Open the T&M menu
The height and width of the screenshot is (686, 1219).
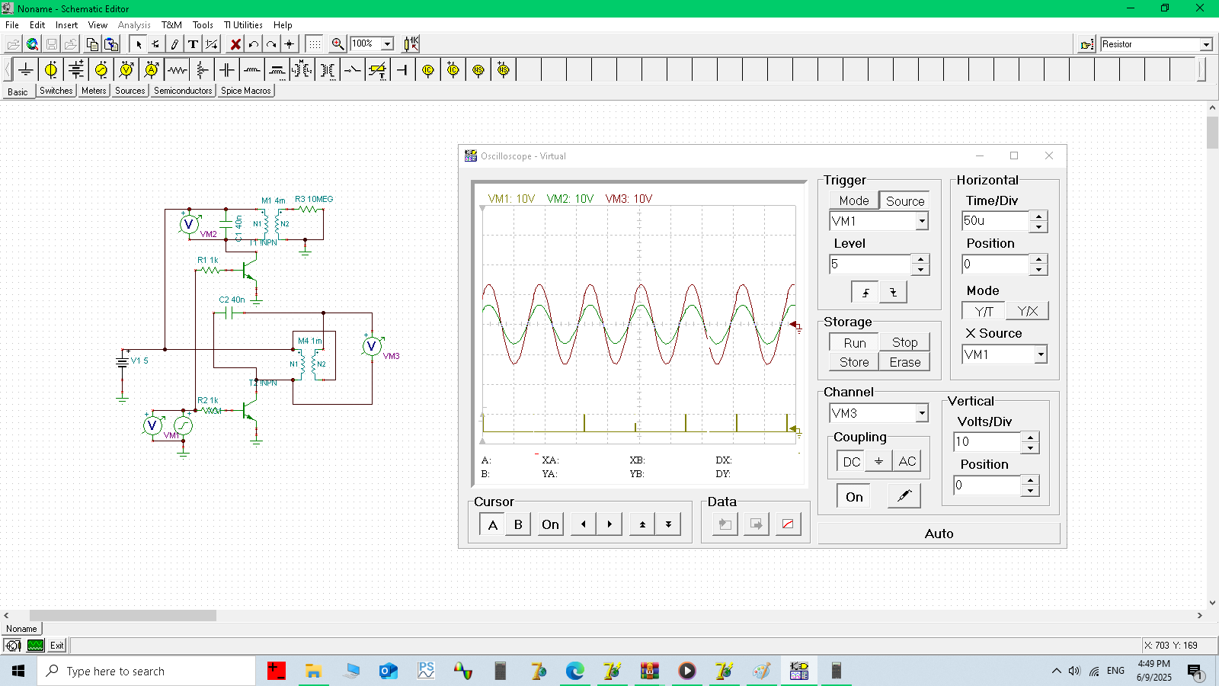(171, 25)
